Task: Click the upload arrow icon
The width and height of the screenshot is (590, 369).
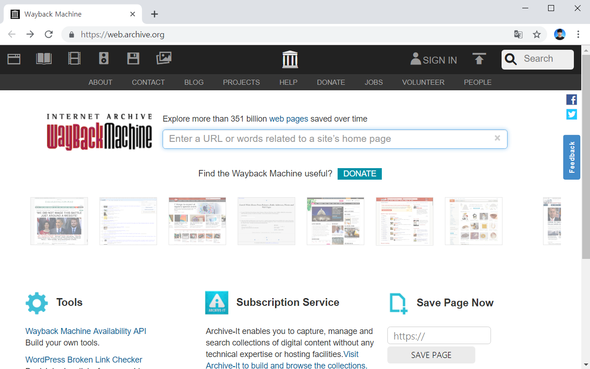Action: coord(479,59)
